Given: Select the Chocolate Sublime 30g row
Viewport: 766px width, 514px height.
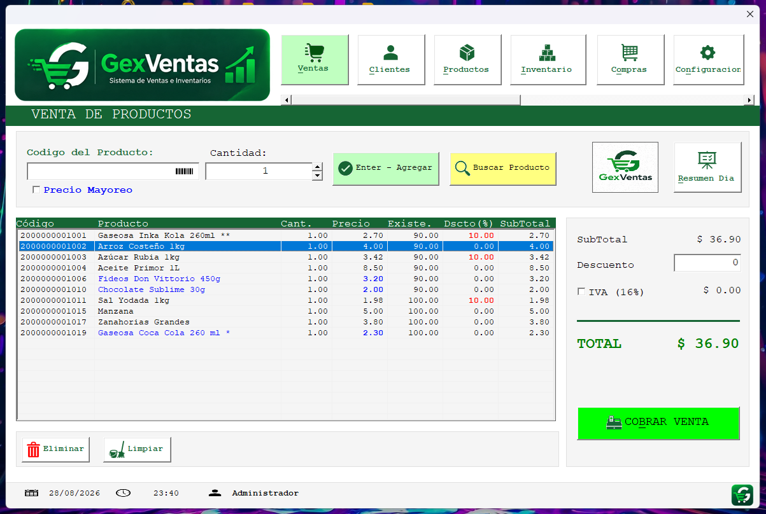Looking at the screenshot, I should [285, 289].
